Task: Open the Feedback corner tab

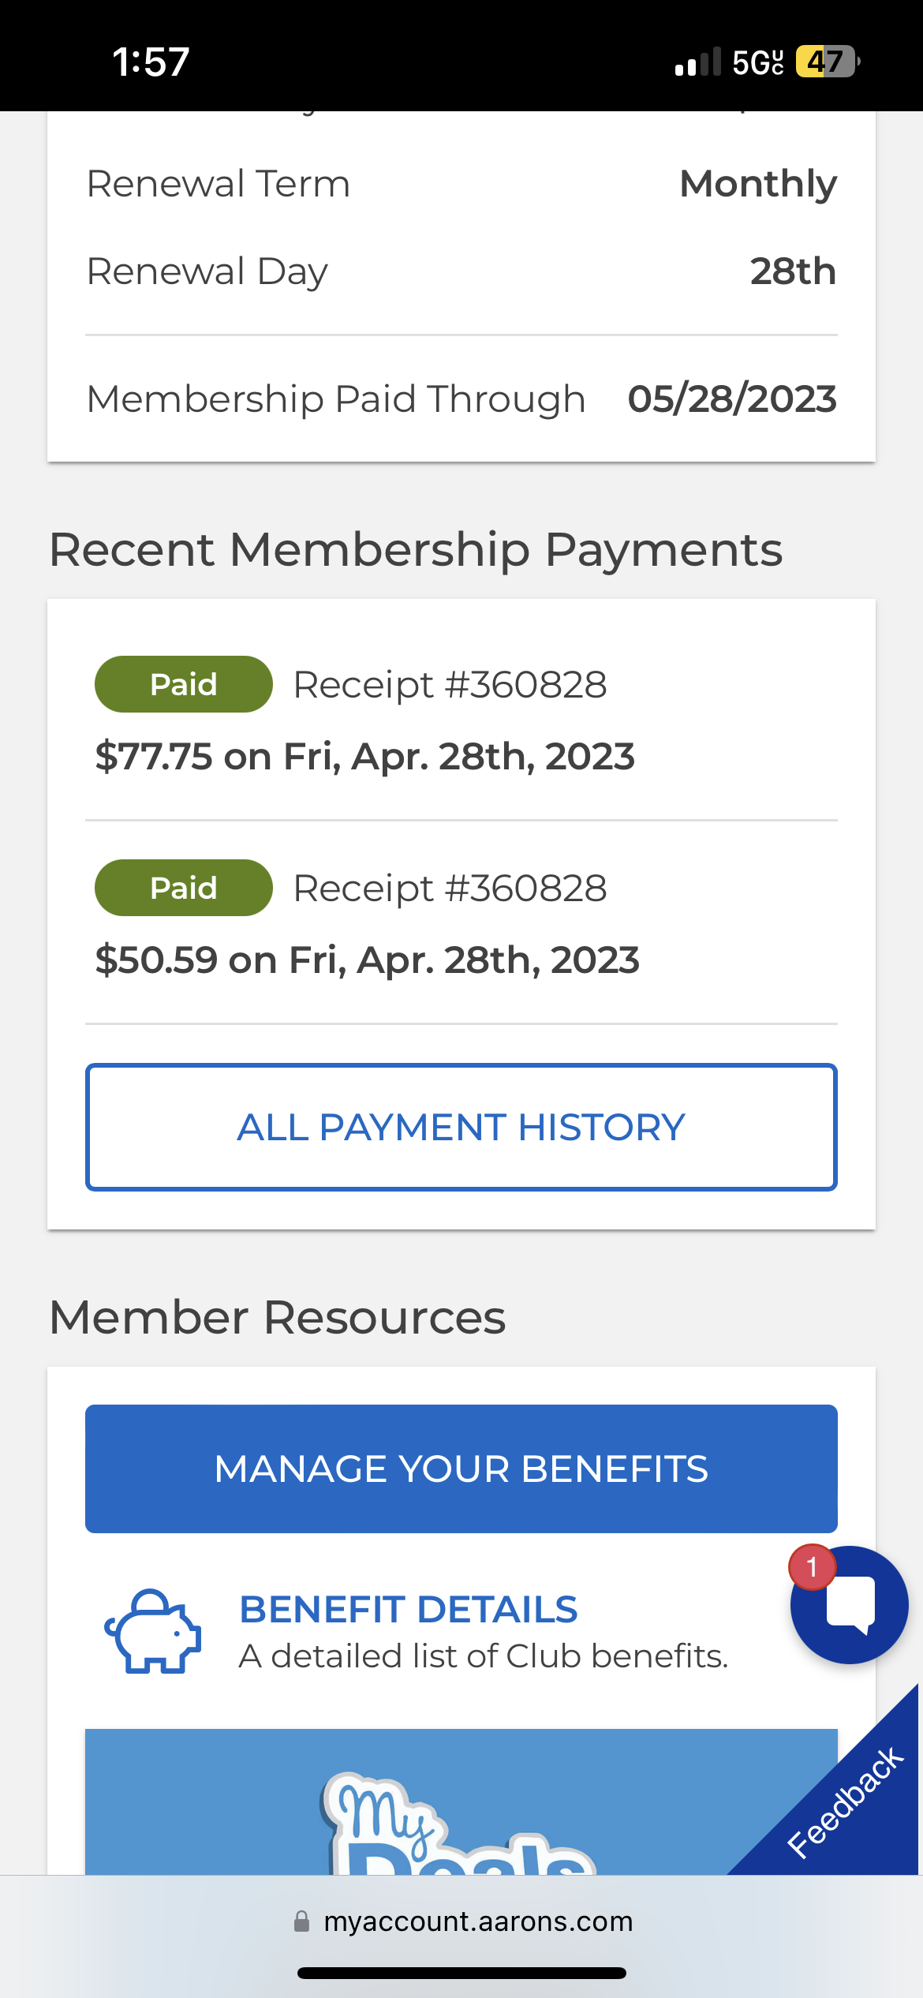Action: [x=846, y=1802]
